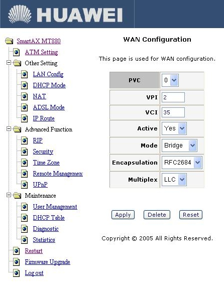
Task: Select the Other Setting tree label
Action: (41, 63)
